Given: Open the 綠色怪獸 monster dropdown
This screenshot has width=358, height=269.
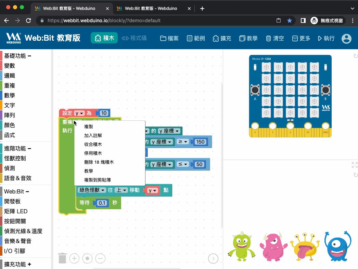Looking at the screenshot, I should coord(92,190).
